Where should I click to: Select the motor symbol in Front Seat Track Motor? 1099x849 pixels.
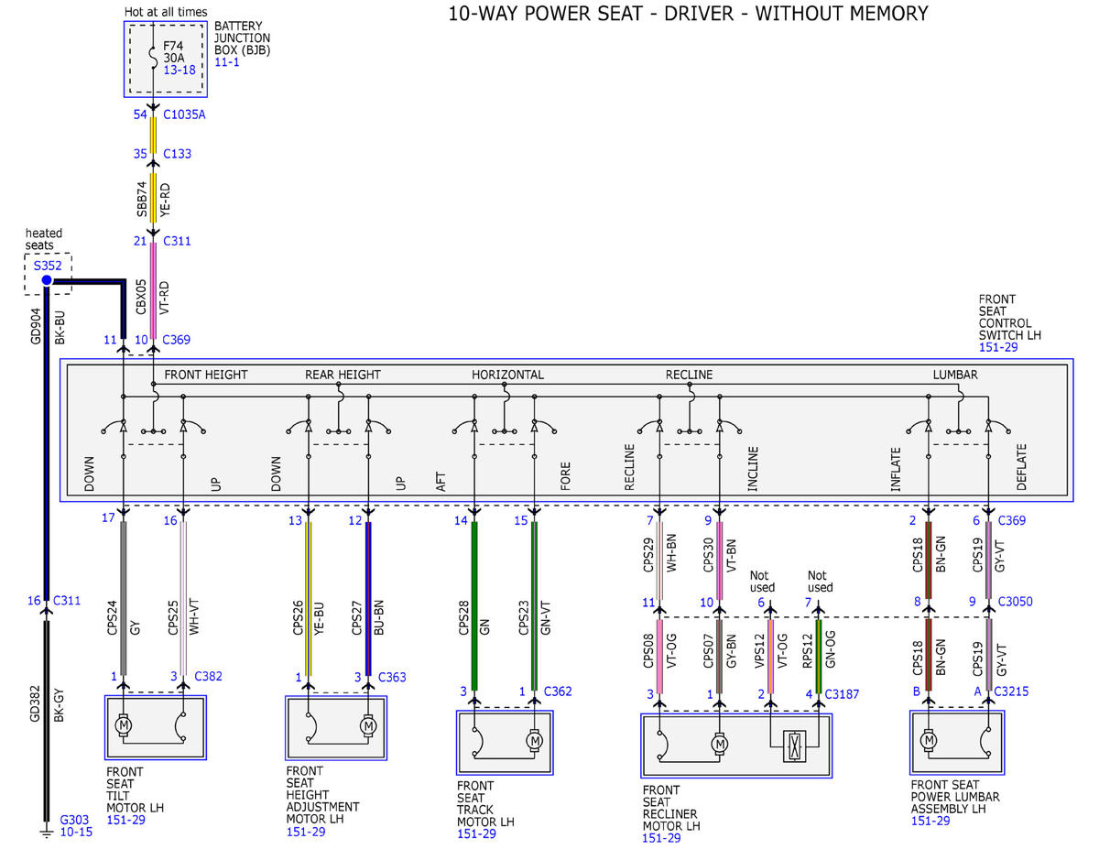[534, 740]
